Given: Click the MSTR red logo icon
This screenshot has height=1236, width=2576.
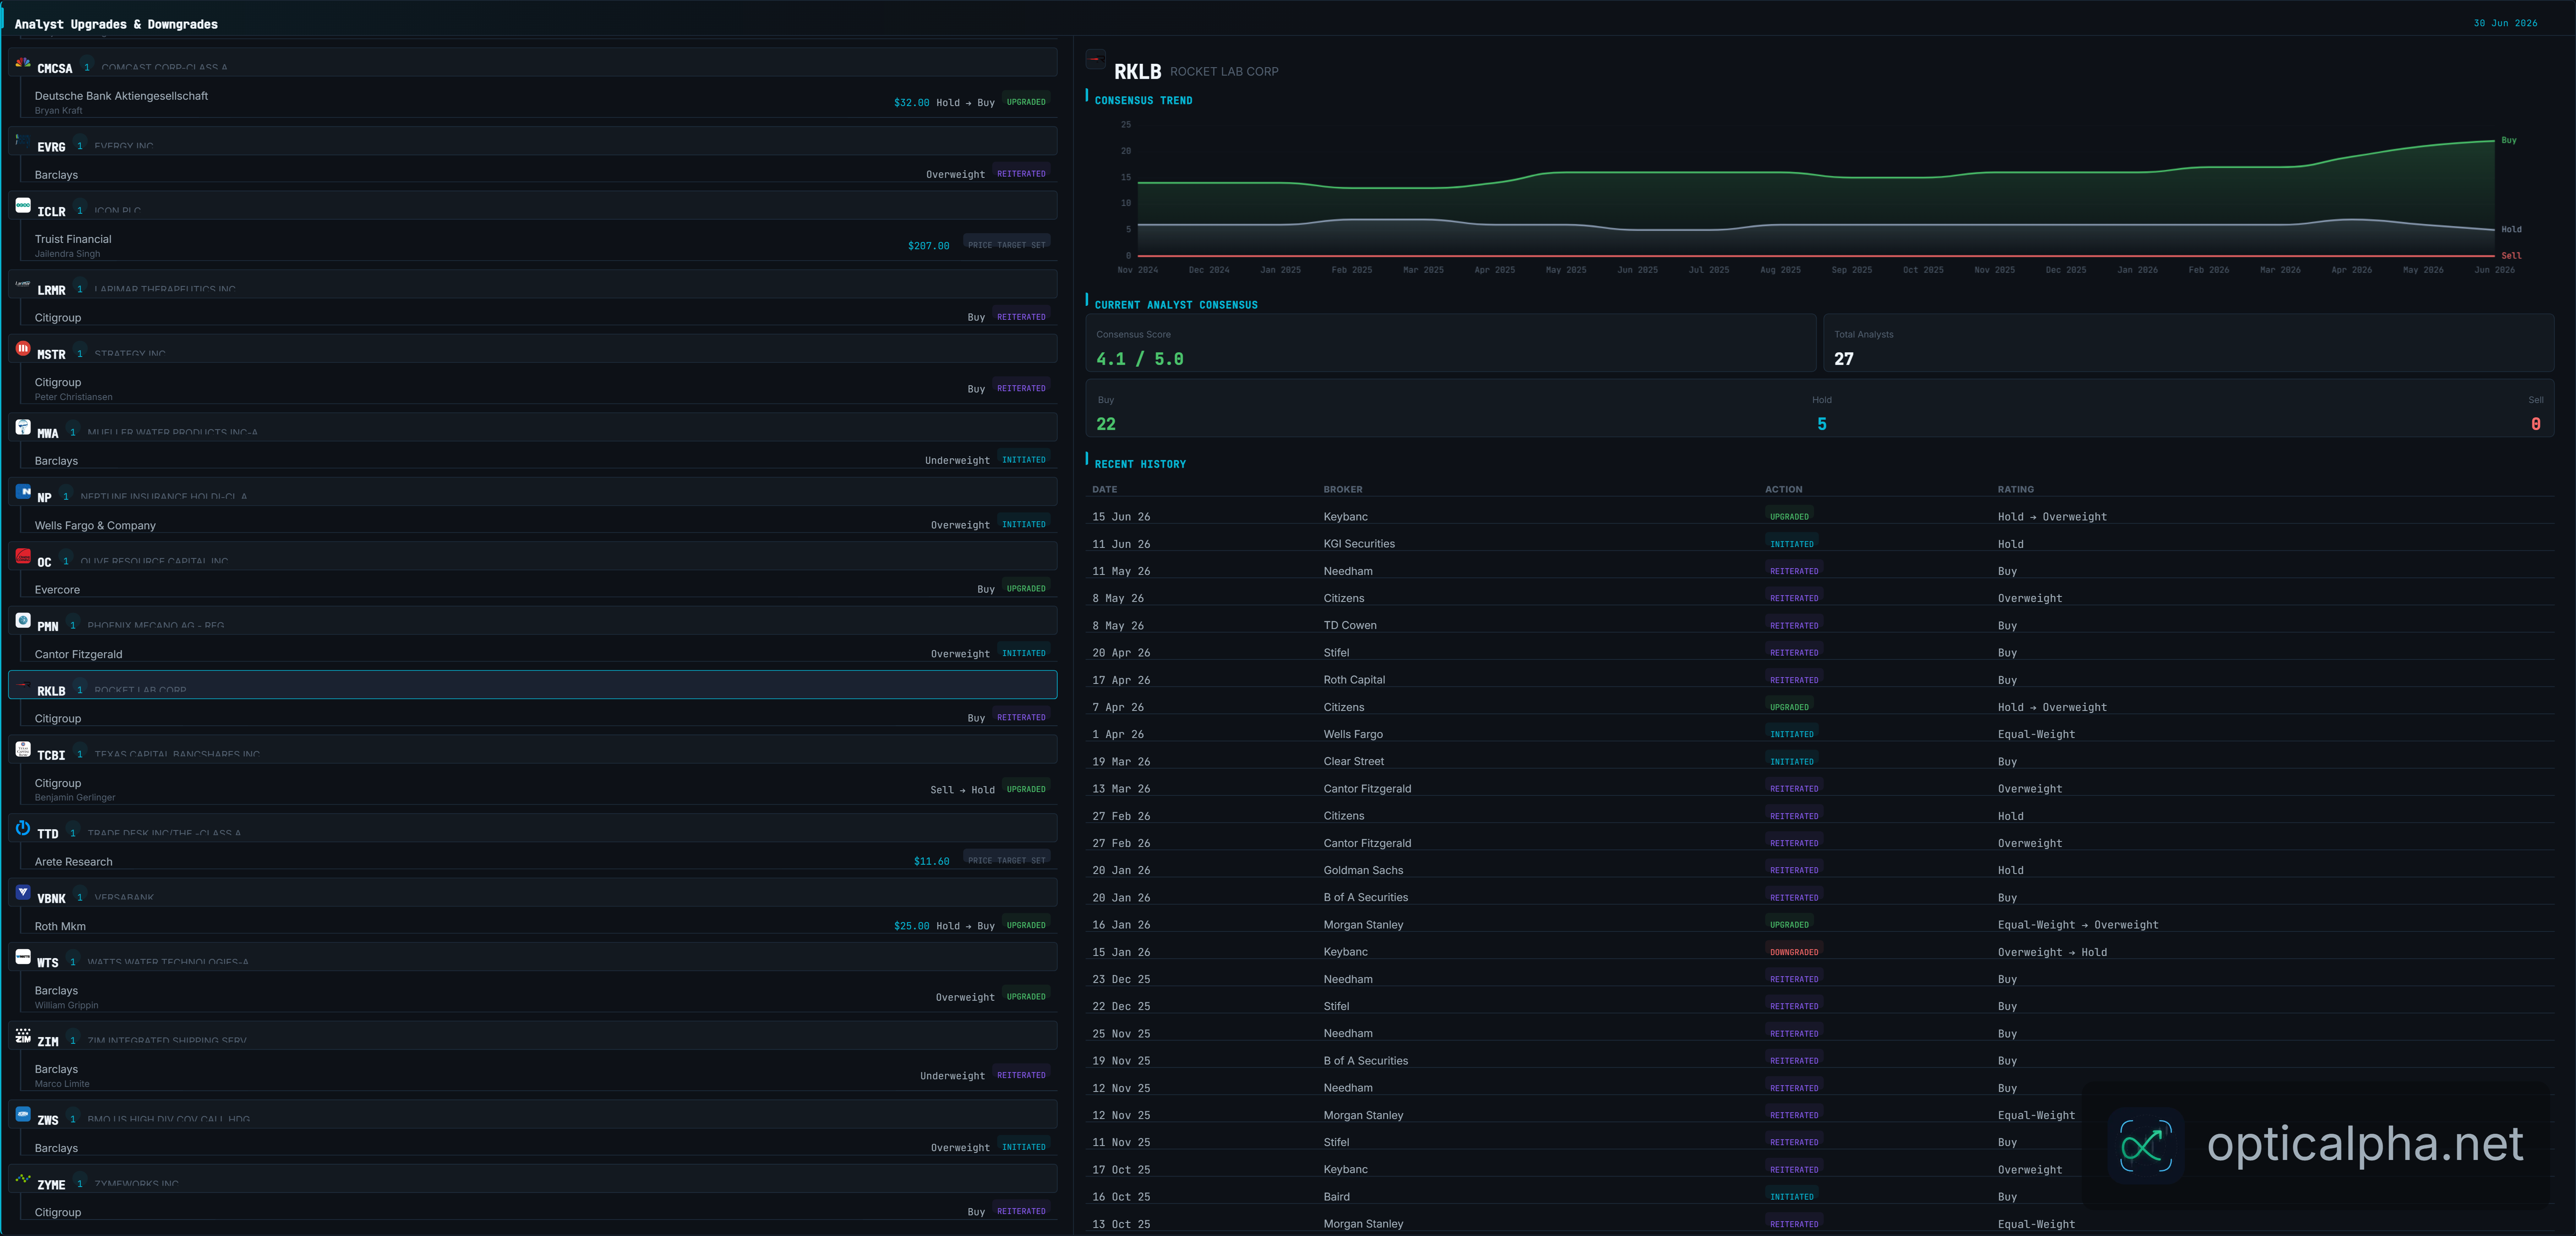Looking at the screenshot, I should pos(23,348).
